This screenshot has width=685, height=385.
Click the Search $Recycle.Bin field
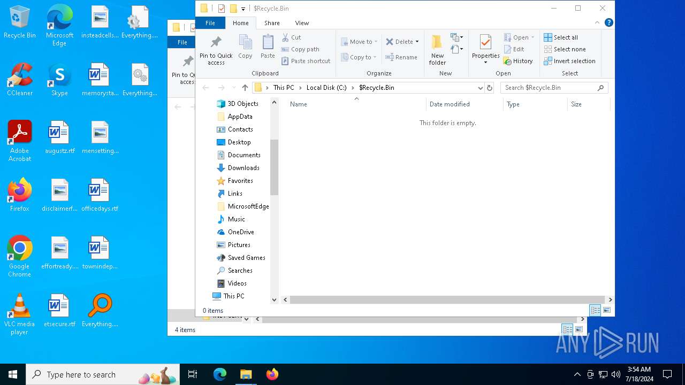(554, 88)
